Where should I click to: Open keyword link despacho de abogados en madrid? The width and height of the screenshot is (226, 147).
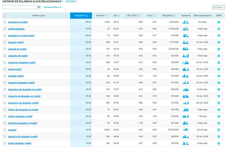coord(24,96)
